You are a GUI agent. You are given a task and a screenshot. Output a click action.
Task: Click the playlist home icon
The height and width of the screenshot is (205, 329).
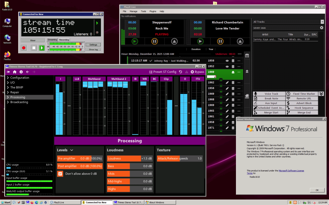tap(247, 96)
